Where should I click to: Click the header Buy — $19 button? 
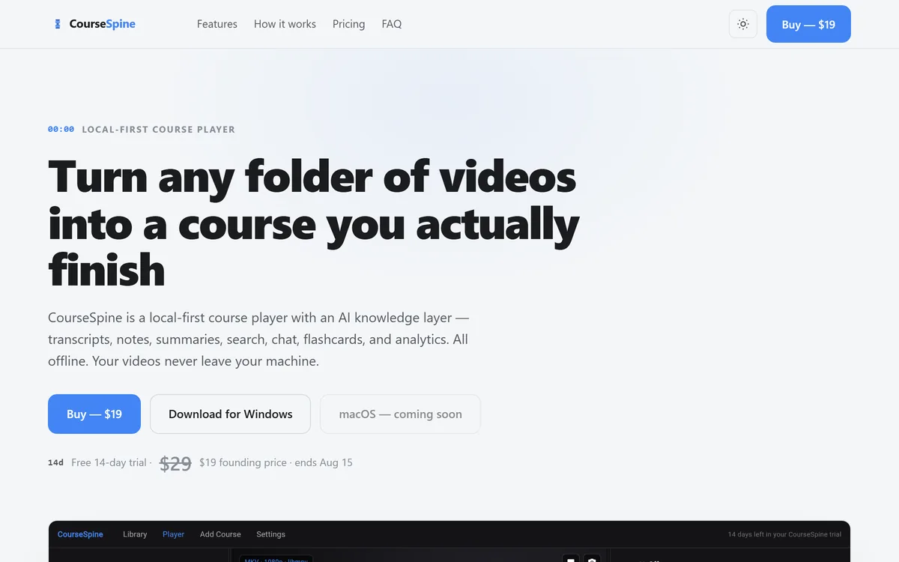[x=808, y=24]
